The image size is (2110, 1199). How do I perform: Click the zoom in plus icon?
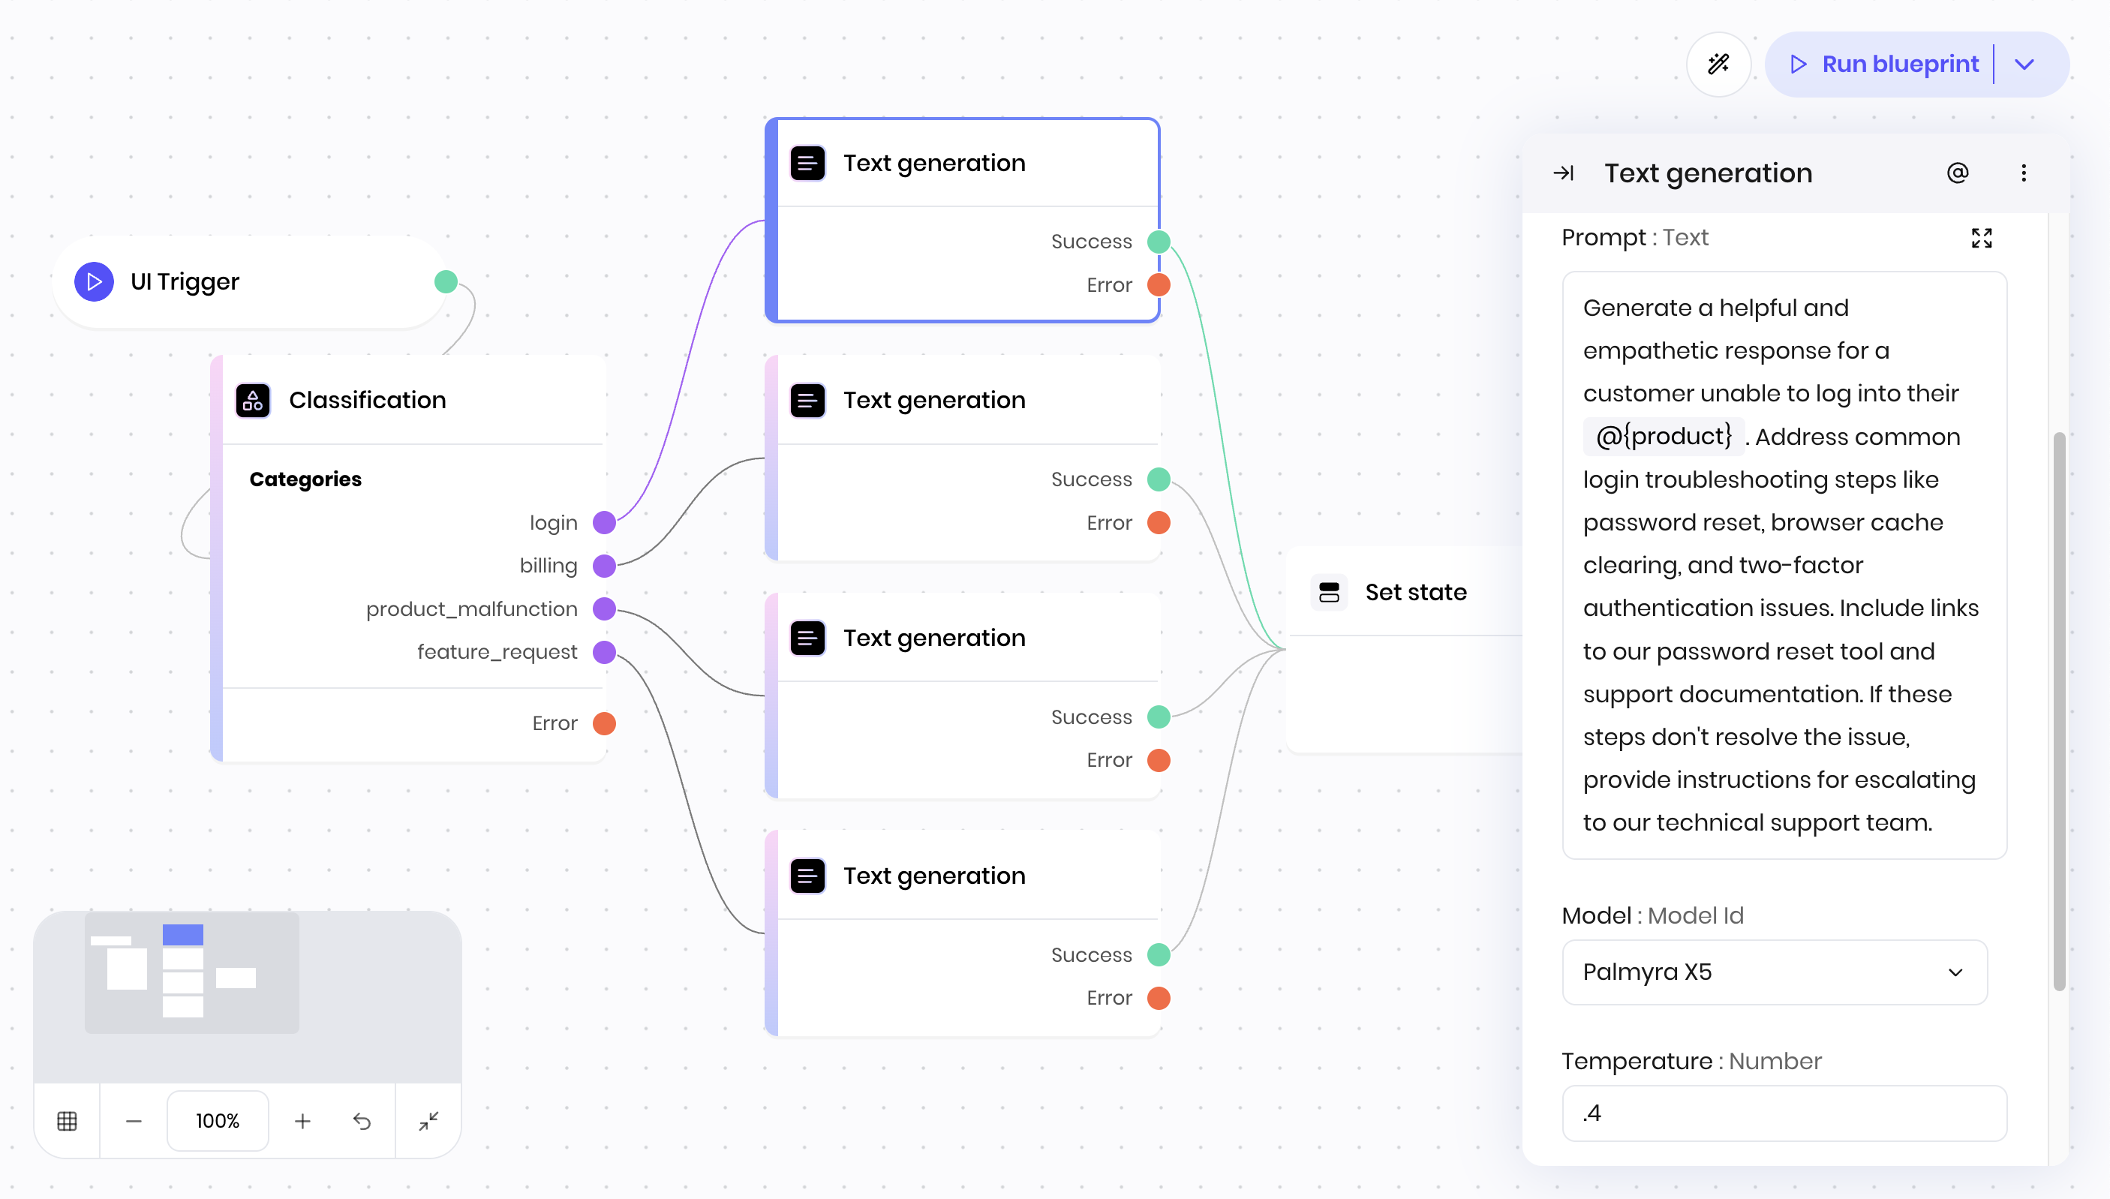302,1121
